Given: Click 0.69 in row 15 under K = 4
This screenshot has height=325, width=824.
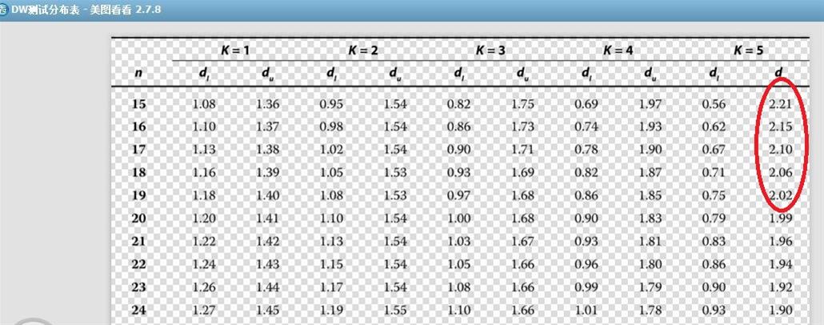Looking at the screenshot, I should click(x=586, y=104).
